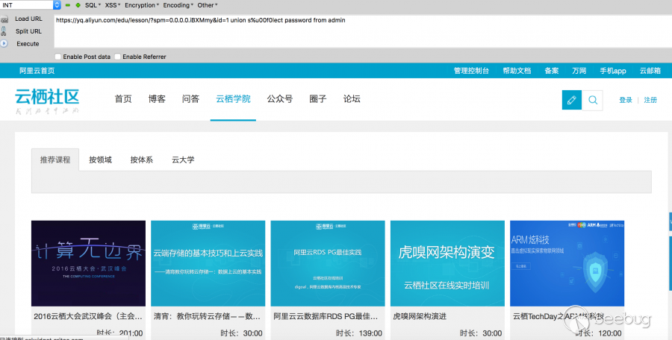Open the INT type dropdown
672x340 pixels.
[30, 5]
